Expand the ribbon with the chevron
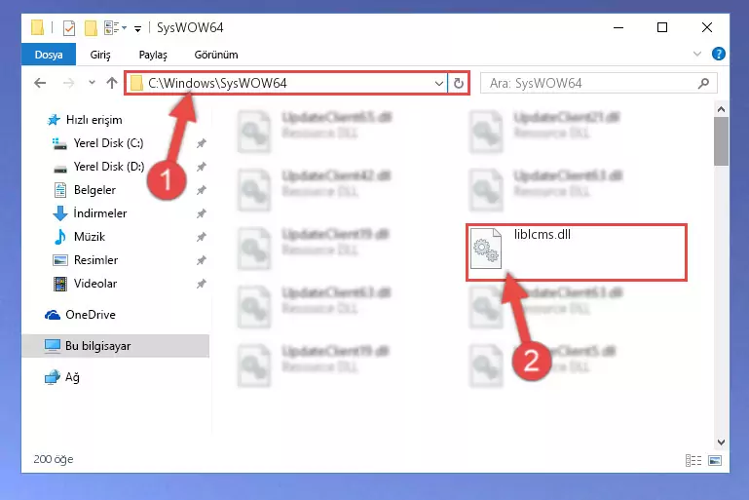The height and width of the screenshot is (500, 749). point(697,54)
